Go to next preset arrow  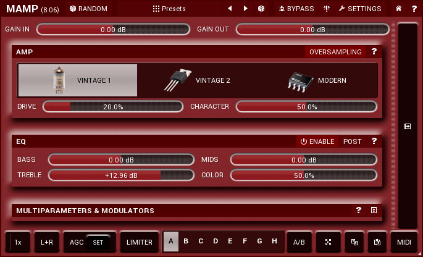(x=245, y=9)
